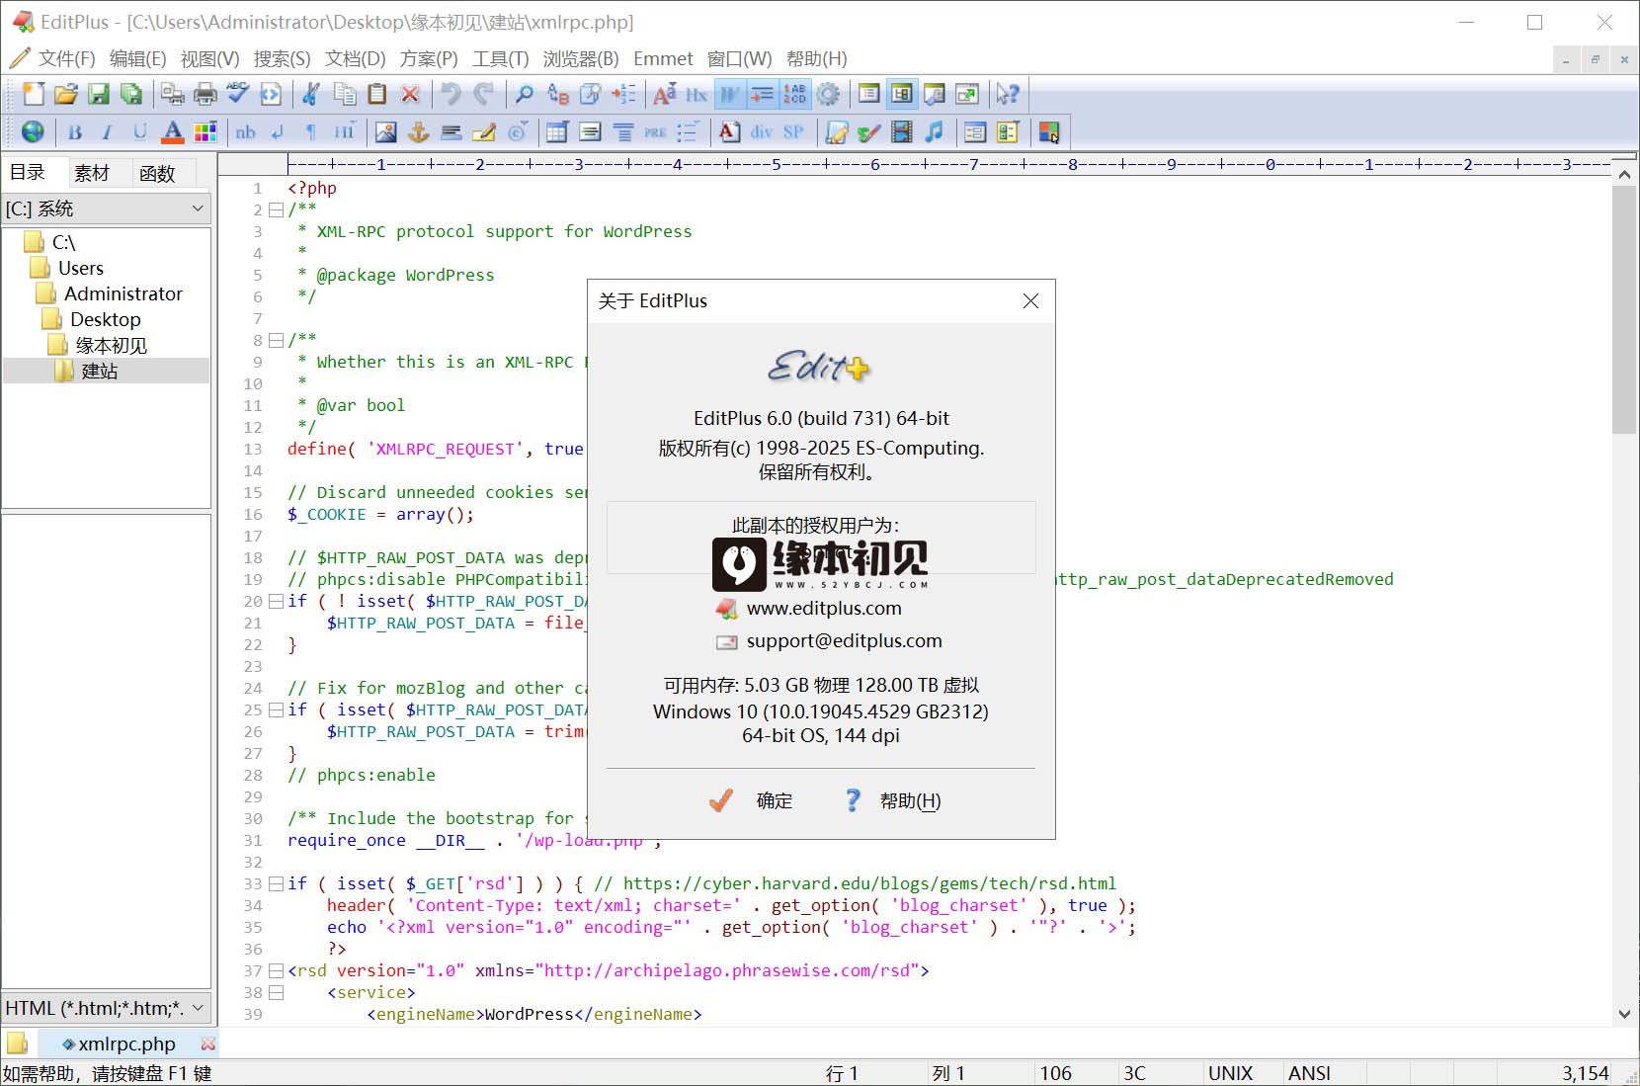
Task: Run the spell check icon
Action: pos(238,94)
